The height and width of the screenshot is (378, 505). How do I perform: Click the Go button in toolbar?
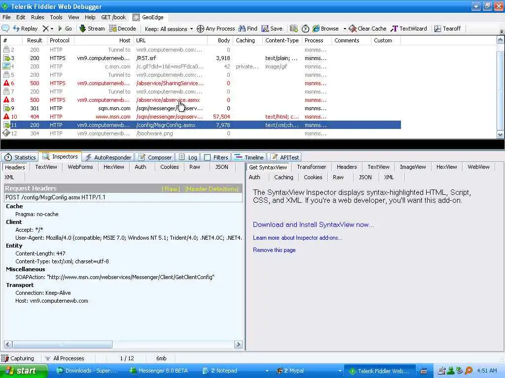[65, 29]
